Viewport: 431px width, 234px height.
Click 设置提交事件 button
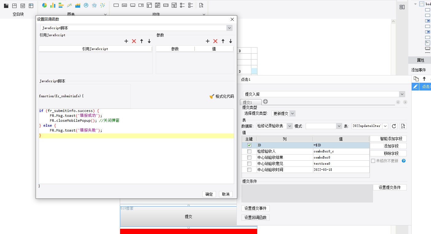point(256,208)
